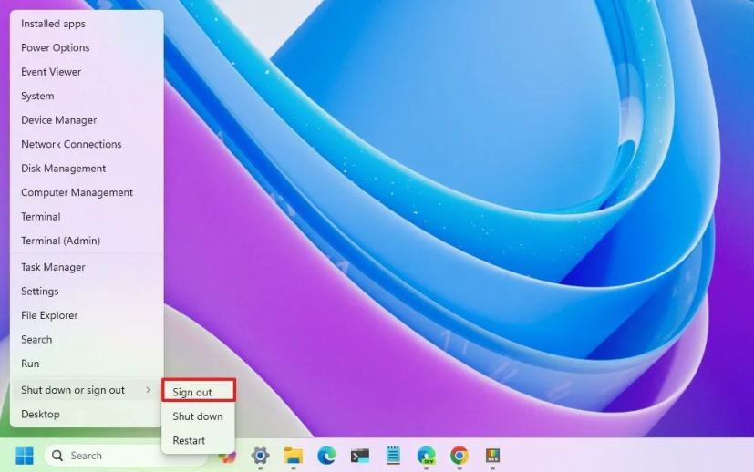The image size is (754, 472).
Task: Select Installed apps menu entry
Action: pos(87,24)
